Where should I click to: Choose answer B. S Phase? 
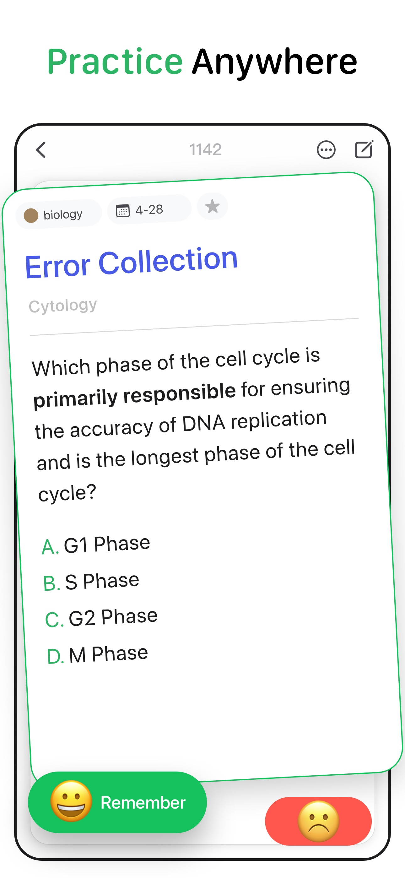91,582
